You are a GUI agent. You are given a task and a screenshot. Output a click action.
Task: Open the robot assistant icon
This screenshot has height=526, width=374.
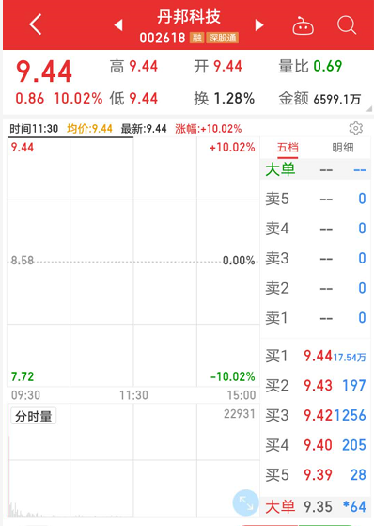303,25
